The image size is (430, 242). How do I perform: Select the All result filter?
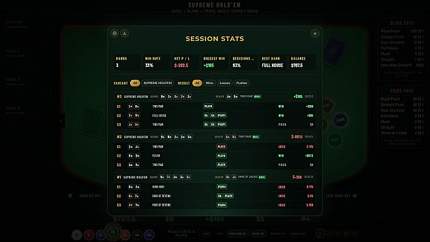point(197,83)
